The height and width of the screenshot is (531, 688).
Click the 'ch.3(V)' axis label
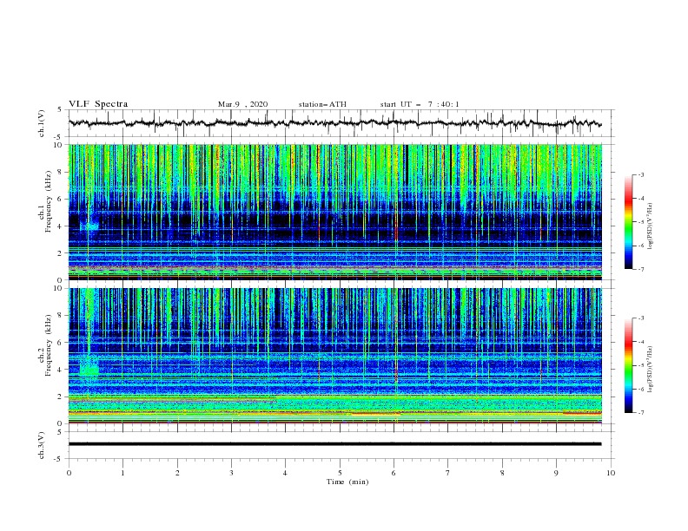tap(42, 445)
